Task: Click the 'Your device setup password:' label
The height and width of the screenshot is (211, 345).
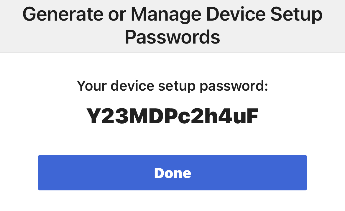Action: pyautogui.click(x=172, y=86)
